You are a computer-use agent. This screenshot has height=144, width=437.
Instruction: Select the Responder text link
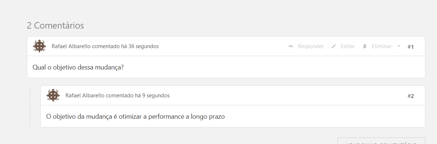311,46
